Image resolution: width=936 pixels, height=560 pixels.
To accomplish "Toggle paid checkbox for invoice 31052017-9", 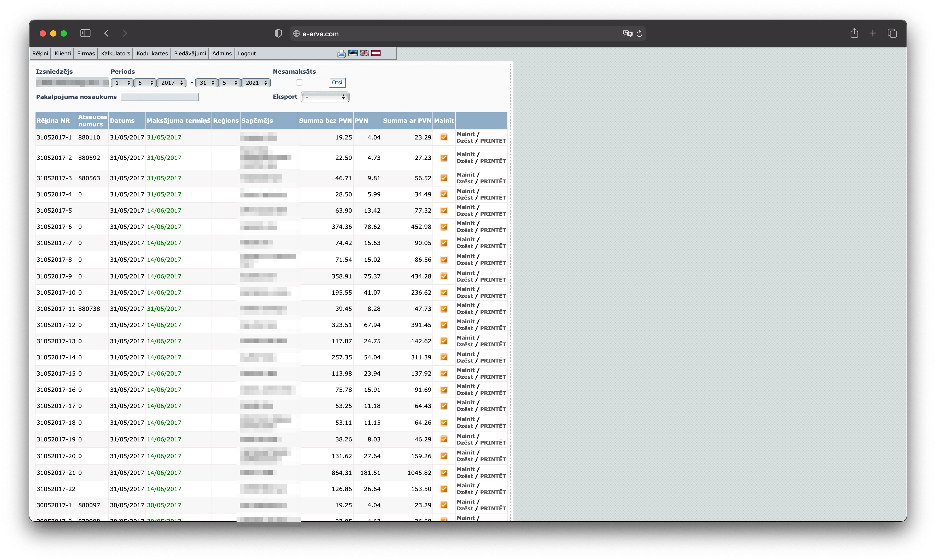I will [444, 276].
